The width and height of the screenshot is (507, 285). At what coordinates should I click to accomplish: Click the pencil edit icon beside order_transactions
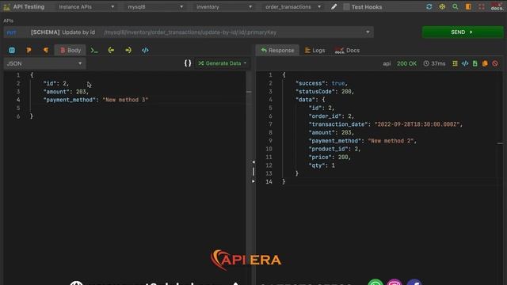point(334,7)
